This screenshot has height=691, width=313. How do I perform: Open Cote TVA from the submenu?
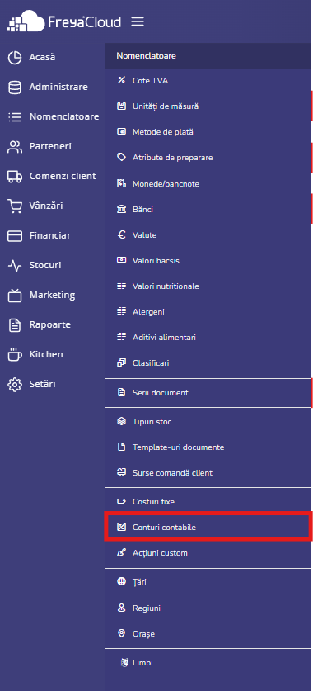click(x=208, y=81)
